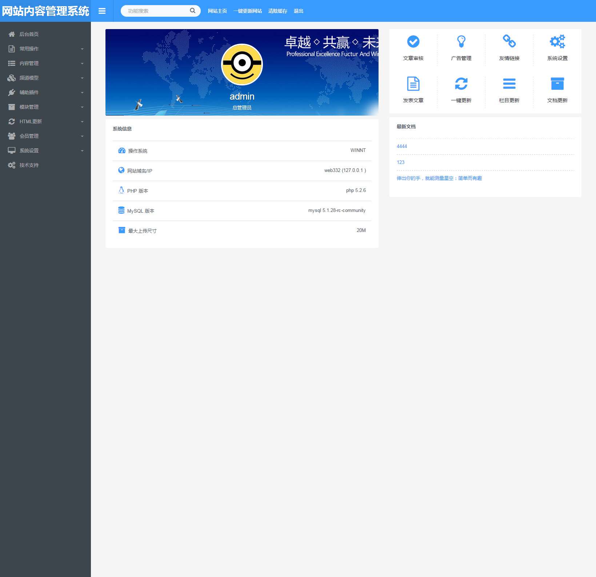The height and width of the screenshot is (577, 596).
Task: Open 技术支持 in sidebar
Action: coord(29,165)
